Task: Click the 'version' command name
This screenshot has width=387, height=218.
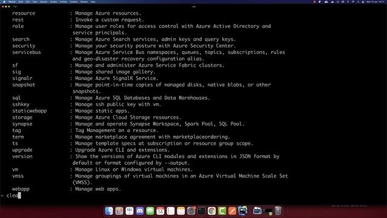Action: [x=22, y=156]
